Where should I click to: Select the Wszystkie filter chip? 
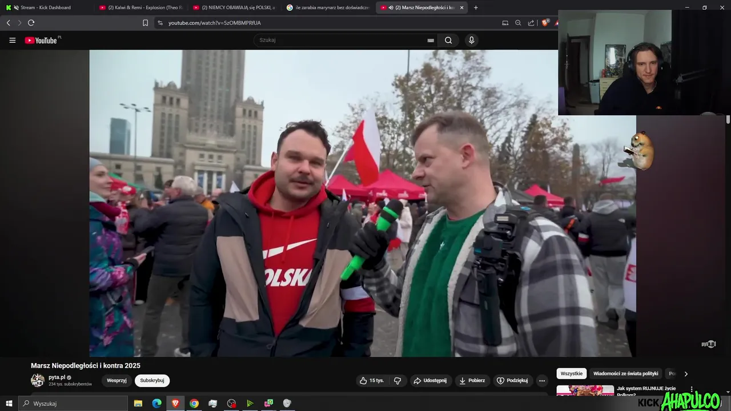point(572,374)
